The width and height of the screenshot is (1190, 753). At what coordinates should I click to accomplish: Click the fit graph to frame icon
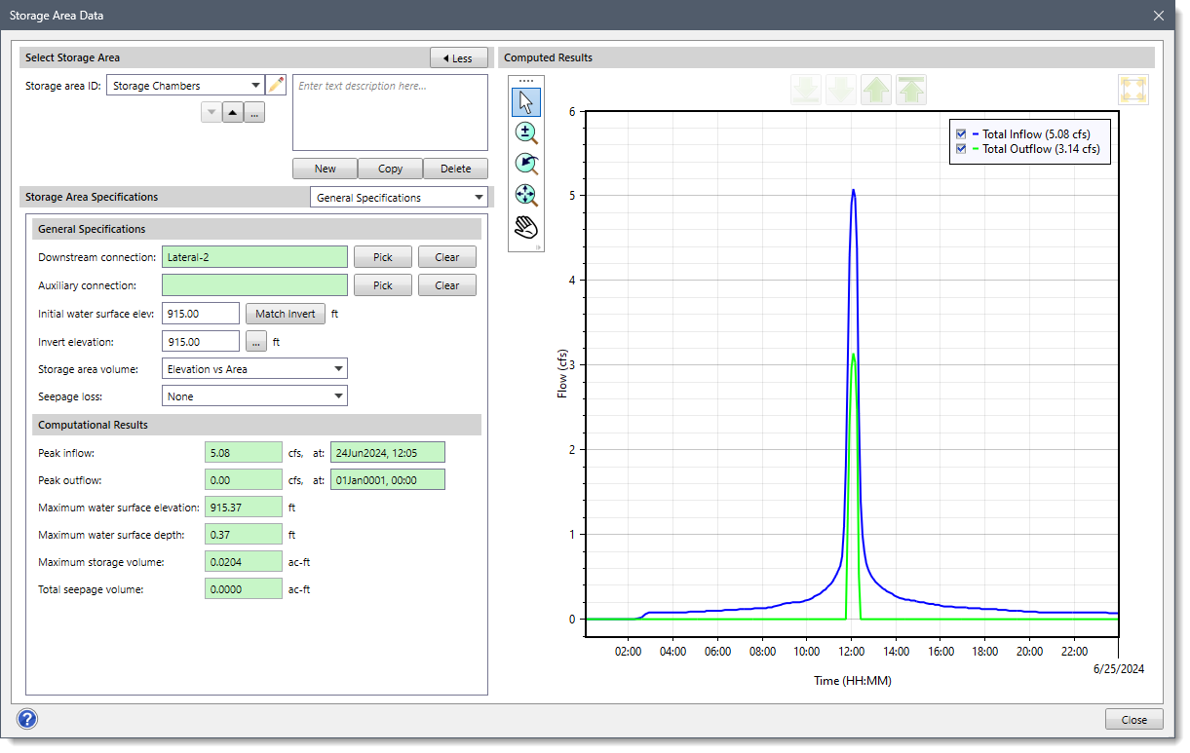(x=1133, y=90)
